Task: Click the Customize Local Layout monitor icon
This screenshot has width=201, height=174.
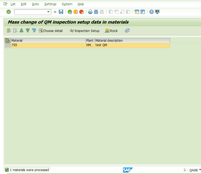Action: (x=157, y=12)
